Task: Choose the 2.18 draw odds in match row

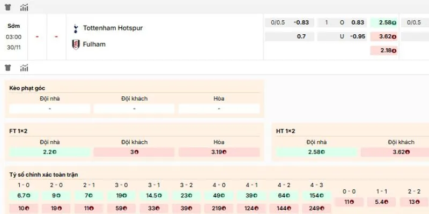Action: tap(383, 50)
